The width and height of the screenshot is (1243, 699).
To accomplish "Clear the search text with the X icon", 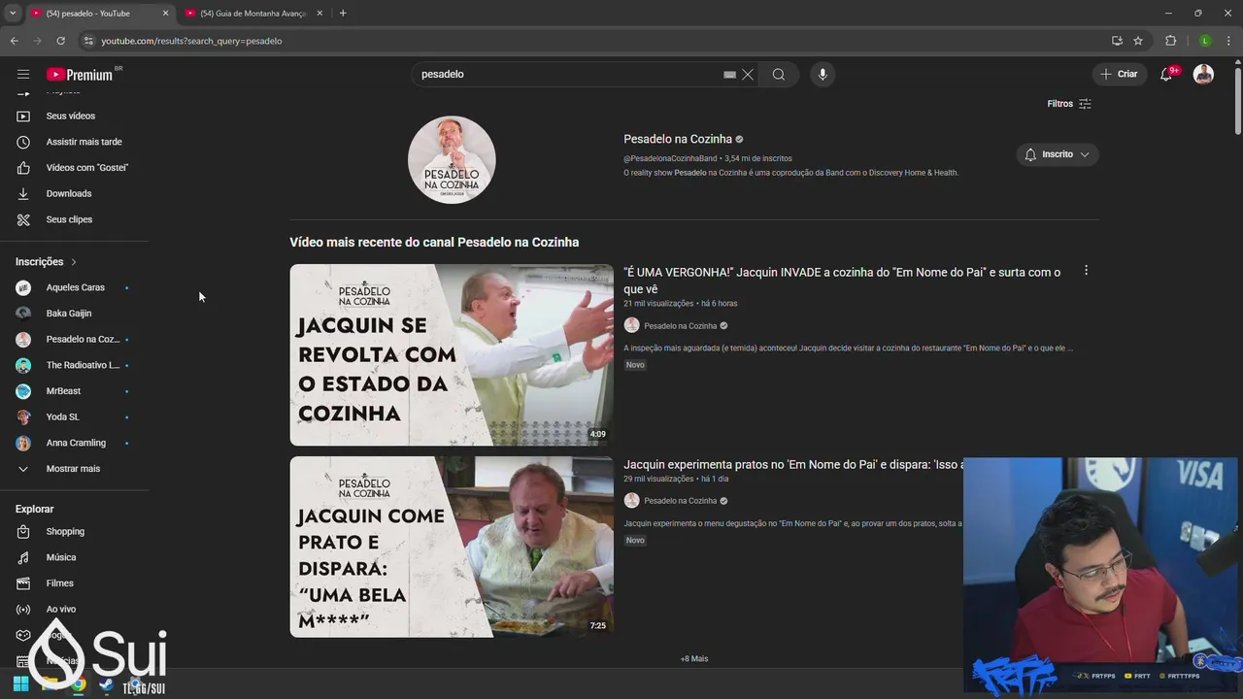I will pos(748,75).
